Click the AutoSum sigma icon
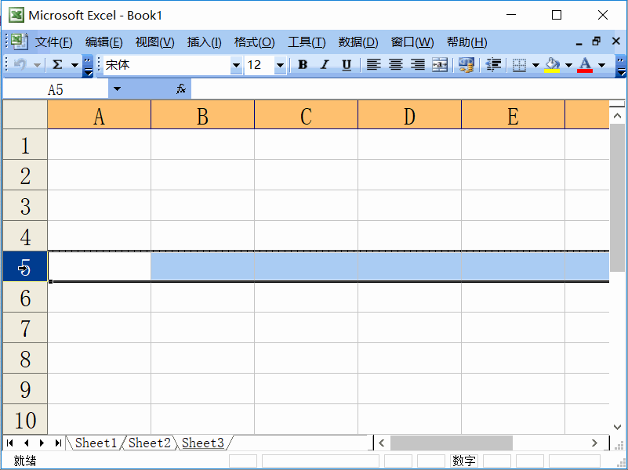The width and height of the screenshot is (628, 470). [57, 64]
